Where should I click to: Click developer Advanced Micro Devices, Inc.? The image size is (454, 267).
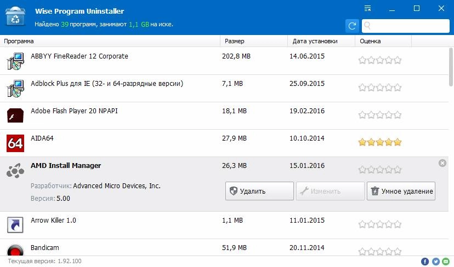[117, 186]
